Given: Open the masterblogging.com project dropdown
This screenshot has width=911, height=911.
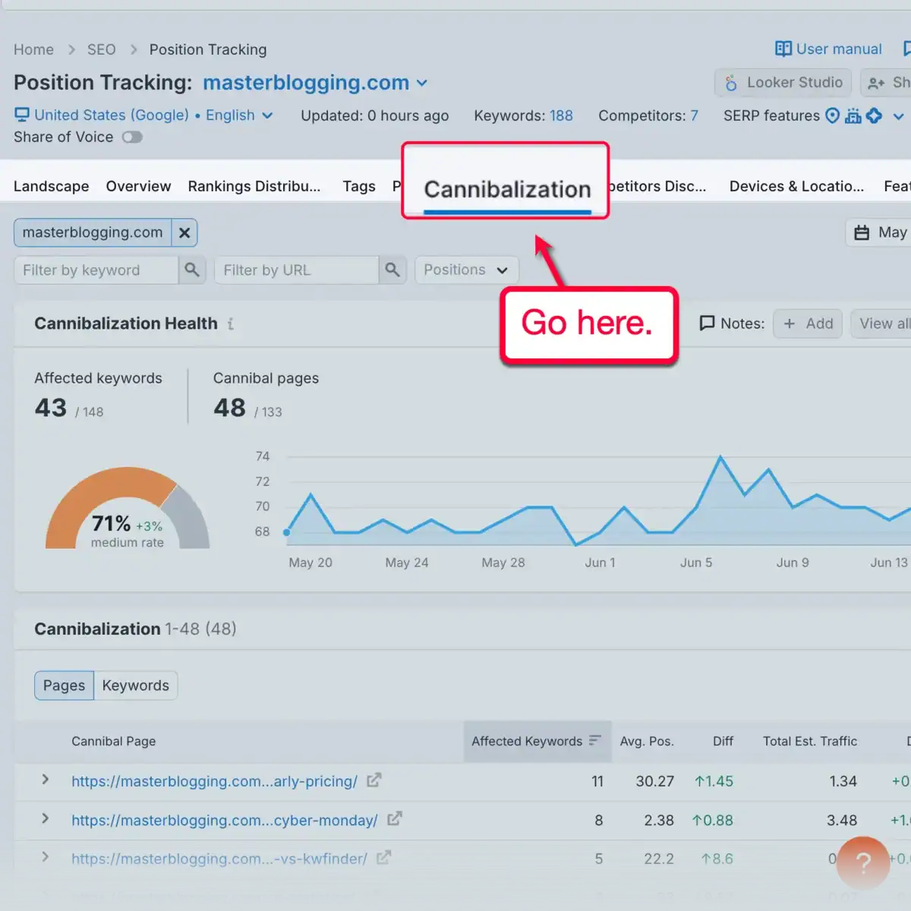Looking at the screenshot, I should coord(422,84).
